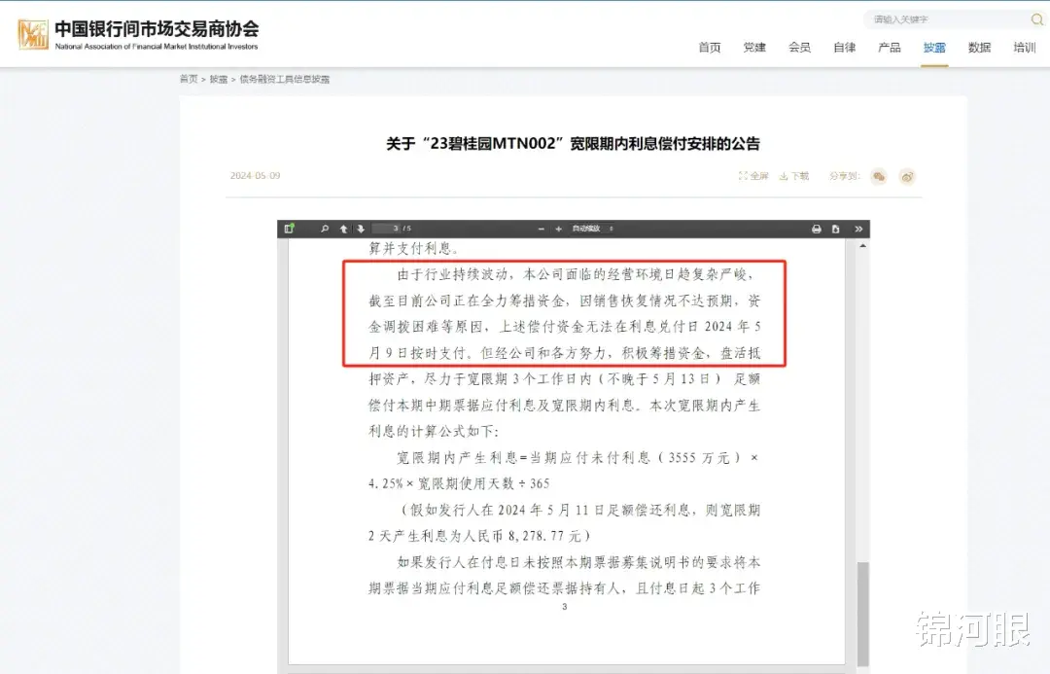Open the 党建 navigation item
This screenshot has width=1050, height=674.
pos(754,48)
